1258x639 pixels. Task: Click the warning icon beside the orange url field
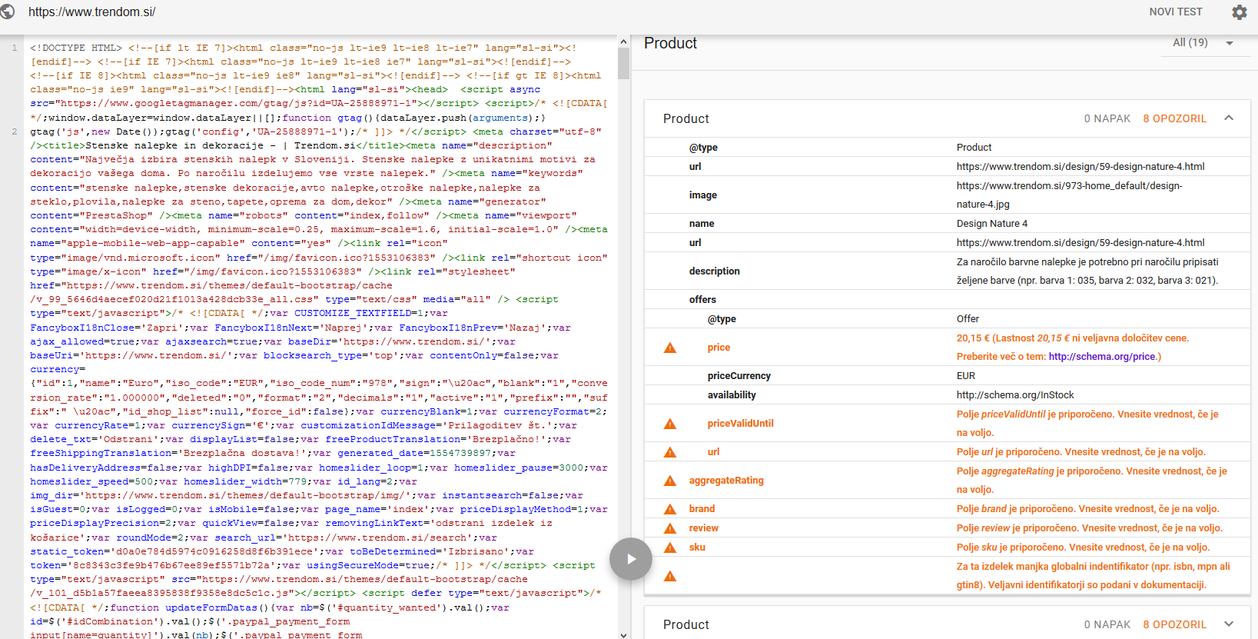(670, 452)
